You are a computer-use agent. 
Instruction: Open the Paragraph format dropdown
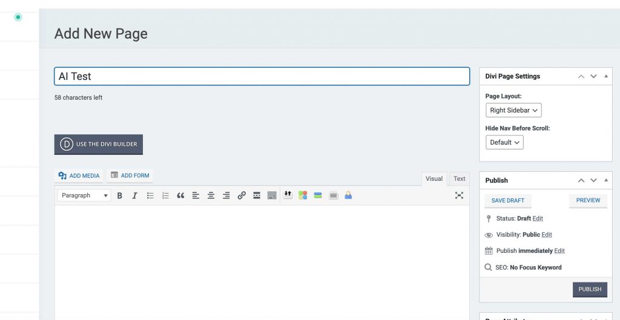(84, 195)
